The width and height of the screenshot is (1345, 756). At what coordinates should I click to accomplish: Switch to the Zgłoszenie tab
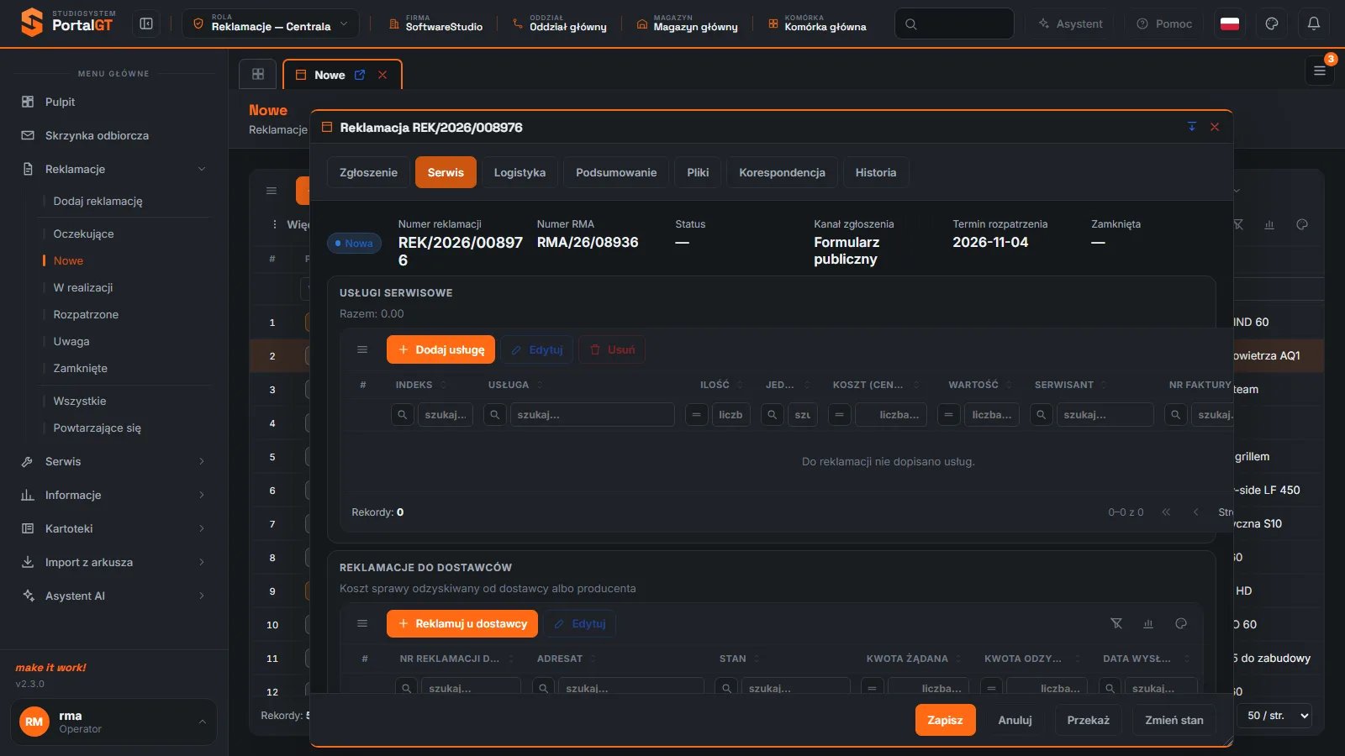tap(368, 172)
